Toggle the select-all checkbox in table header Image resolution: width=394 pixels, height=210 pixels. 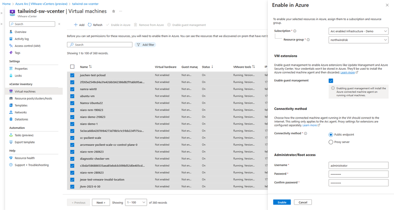[72, 67]
